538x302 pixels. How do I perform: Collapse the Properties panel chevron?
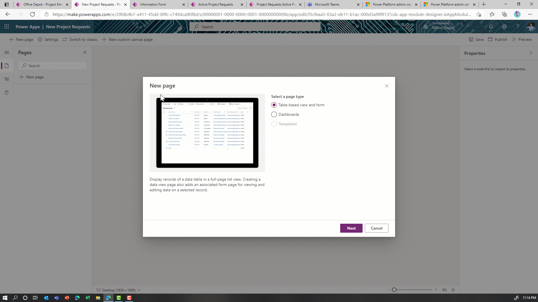pos(531,53)
